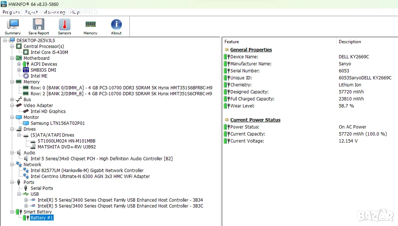This screenshot has width=398, height=226.
Task: Click the Central Processor(s) chip icon
Action: pos(19,47)
